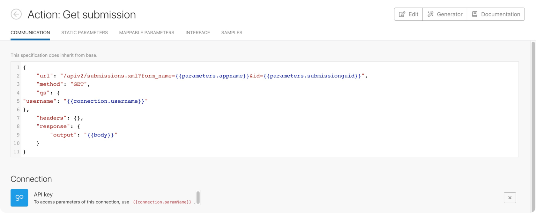This screenshot has width=536, height=213.
Task: Click the API key connection name
Action: pos(43,194)
